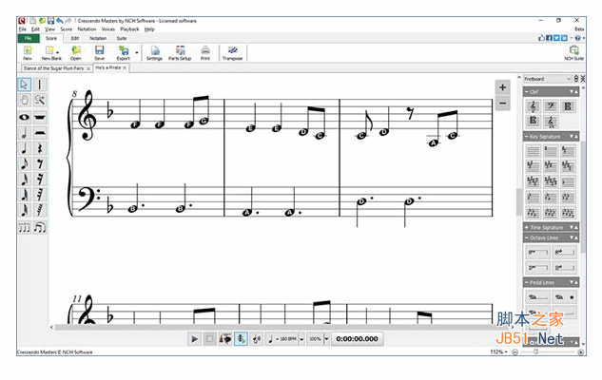Choose the quarter note tool

[x=24, y=148]
